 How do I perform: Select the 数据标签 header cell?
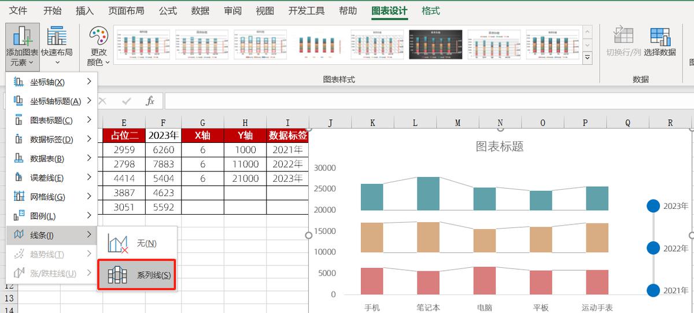[287, 135]
